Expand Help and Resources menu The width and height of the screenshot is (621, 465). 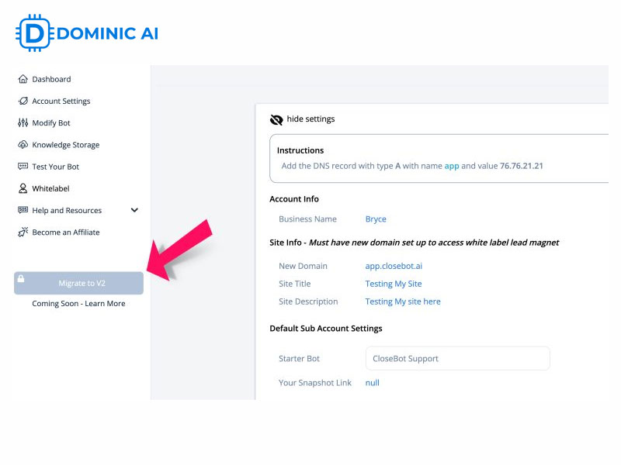pos(66,210)
